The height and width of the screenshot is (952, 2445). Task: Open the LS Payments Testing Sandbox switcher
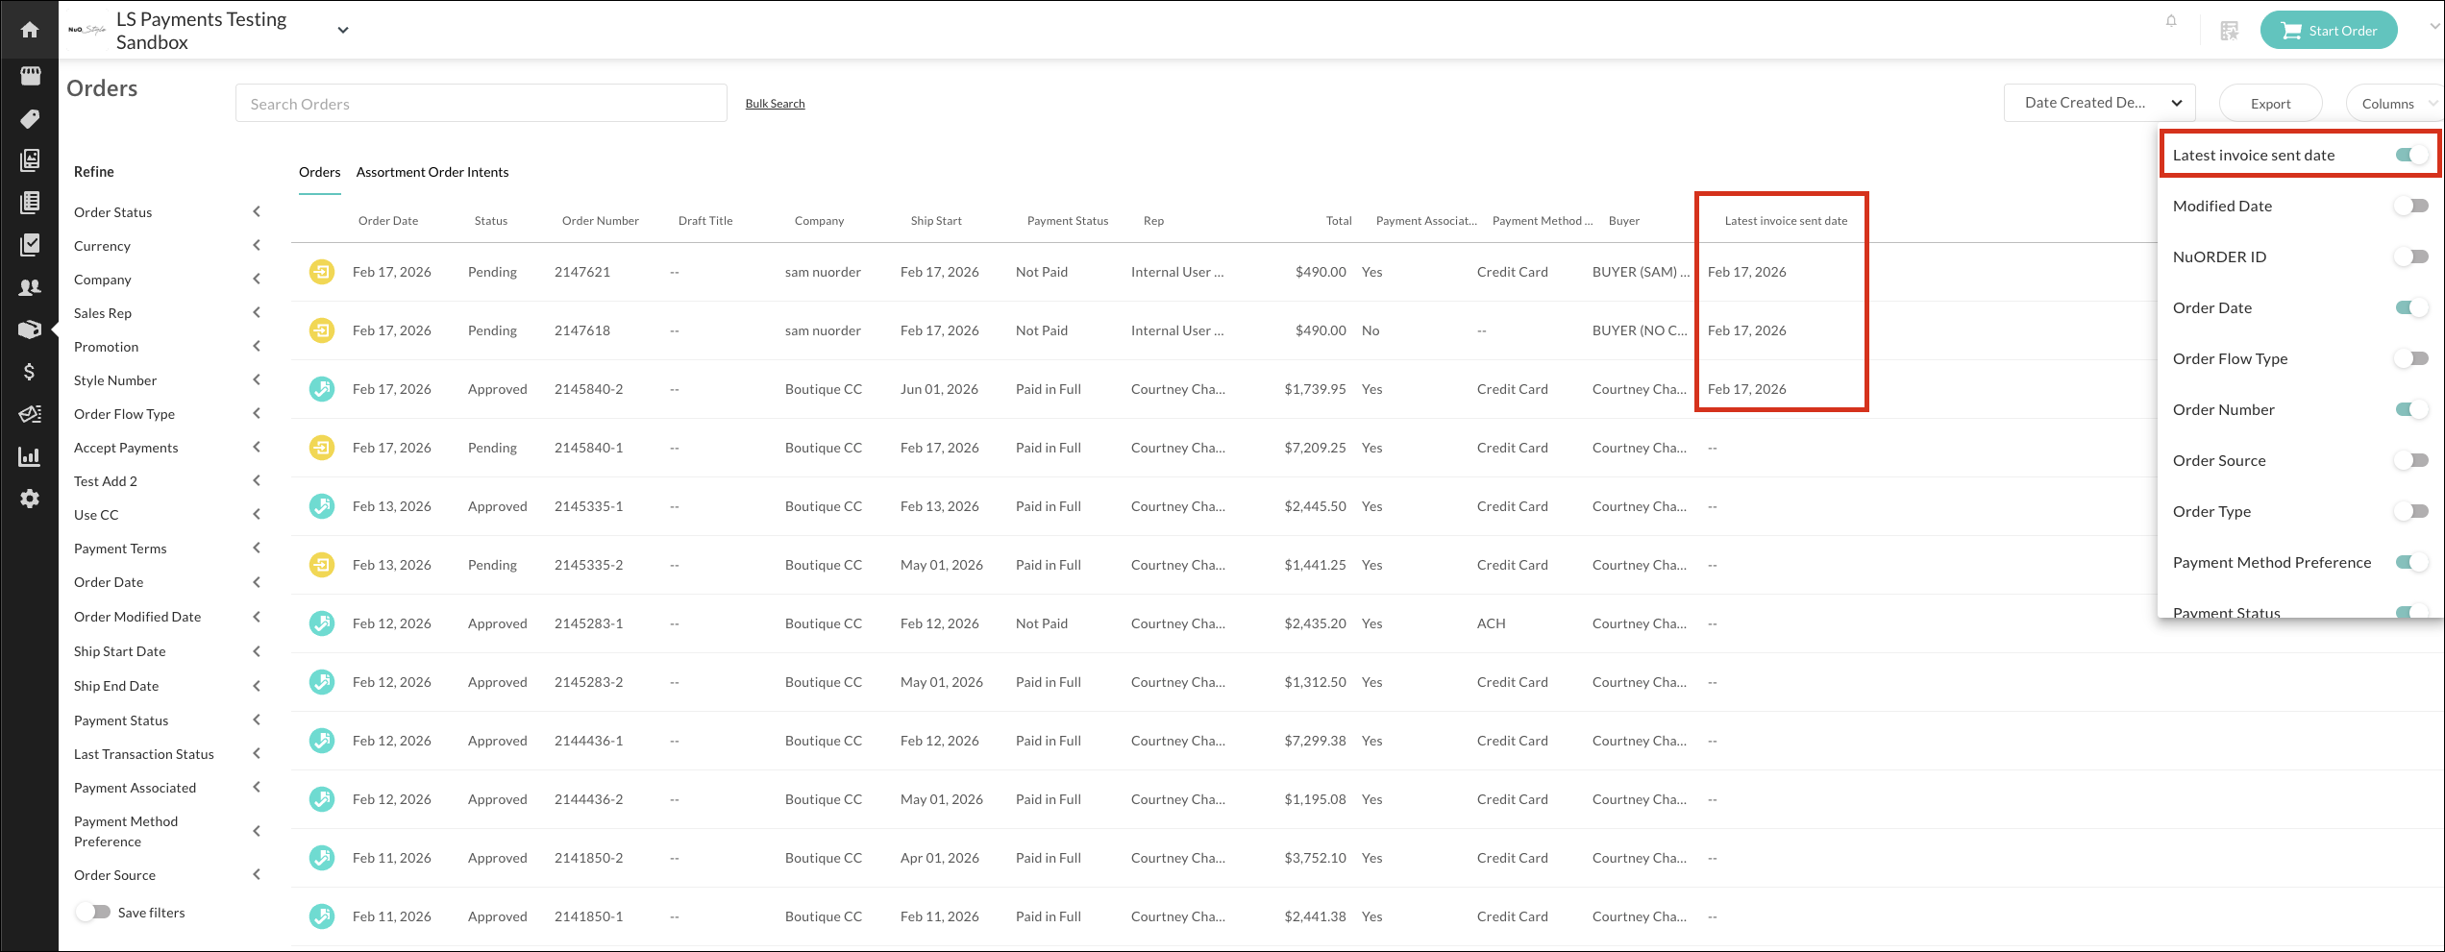pos(342,31)
